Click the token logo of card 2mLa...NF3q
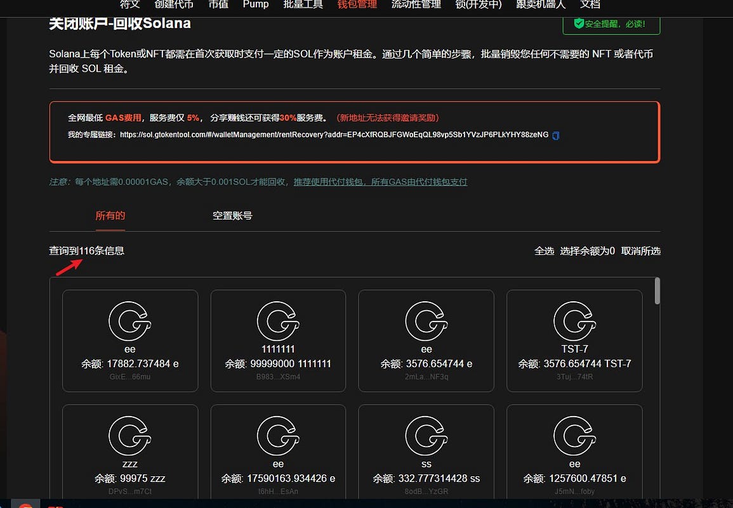The image size is (733, 508). (x=426, y=321)
